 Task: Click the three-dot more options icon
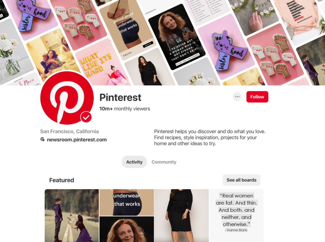pyautogui.click(x=237, y=97)
